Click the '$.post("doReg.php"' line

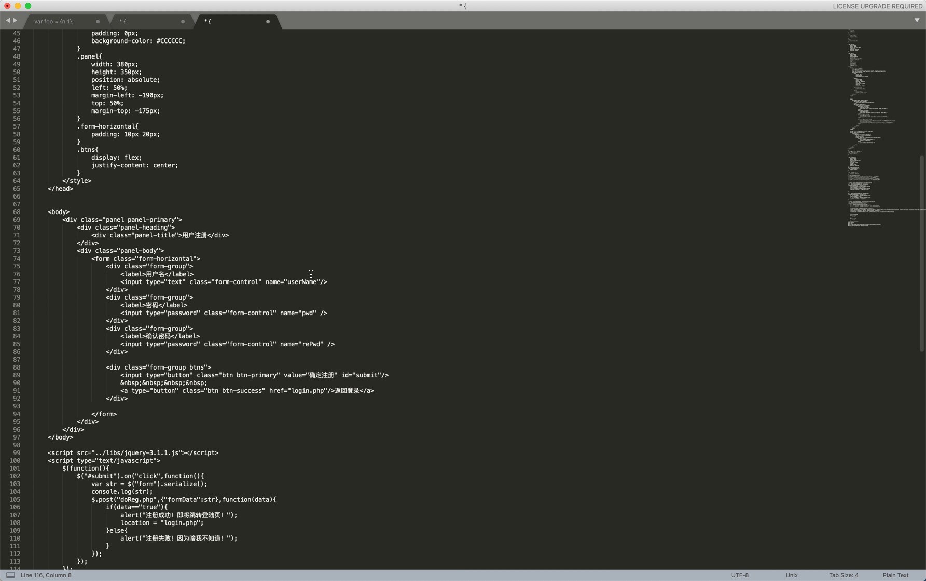coord(184,500)
